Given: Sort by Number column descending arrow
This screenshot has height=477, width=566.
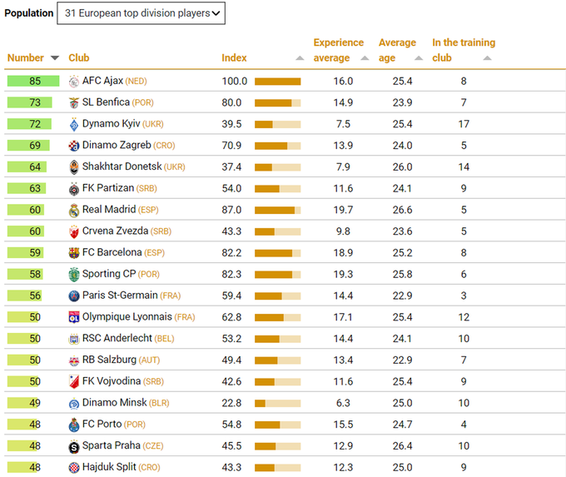Looking at the screenshot, I should (55, 58).
